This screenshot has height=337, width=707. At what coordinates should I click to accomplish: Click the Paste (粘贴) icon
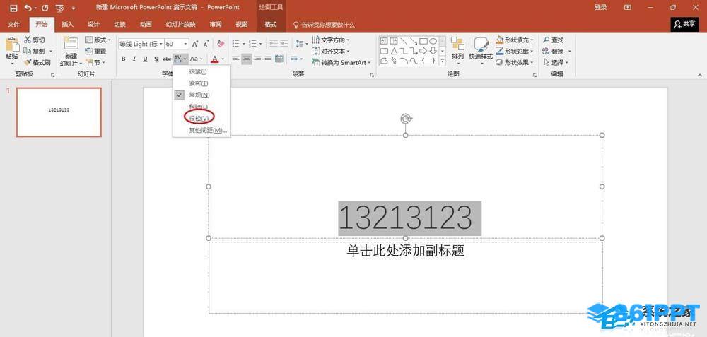click(12, 45)
